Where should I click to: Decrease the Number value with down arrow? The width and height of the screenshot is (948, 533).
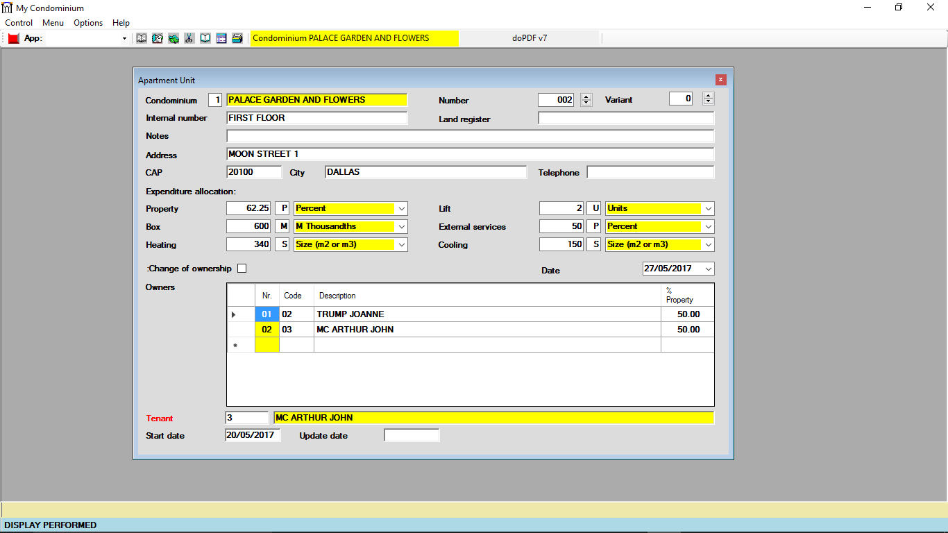[x=586, y=103]
